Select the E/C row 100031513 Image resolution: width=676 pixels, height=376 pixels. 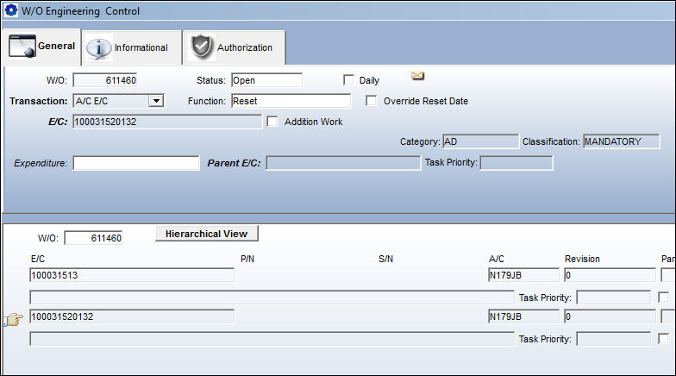tap(132, 275)
